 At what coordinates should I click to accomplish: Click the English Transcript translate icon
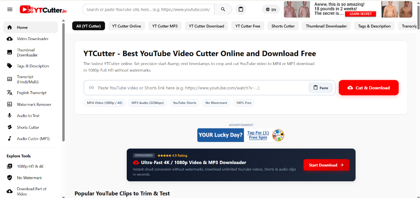(x=10, y=93)
